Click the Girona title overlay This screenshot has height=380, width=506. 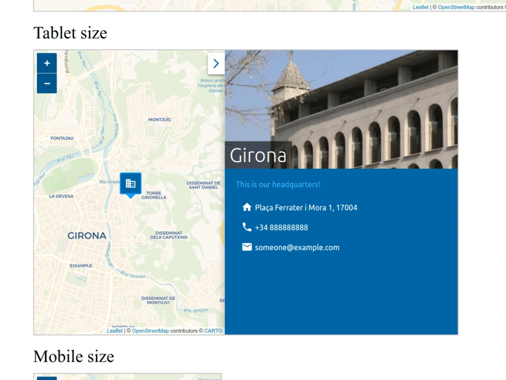tap(258, 155)
